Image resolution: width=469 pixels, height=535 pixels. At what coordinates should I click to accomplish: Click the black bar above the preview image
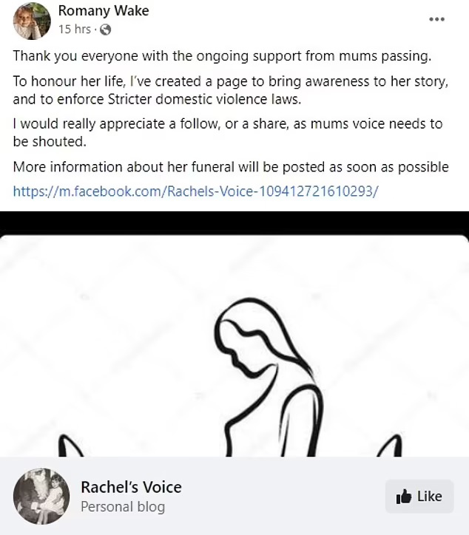tap(234, 222)
